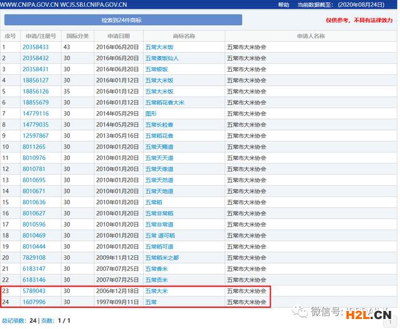The width and height of the screenshot is (400, 329).
Task: Open registration number 7829108
Action: [x=34, y=258]
